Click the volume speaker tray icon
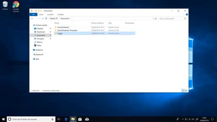 pos(193,119)
